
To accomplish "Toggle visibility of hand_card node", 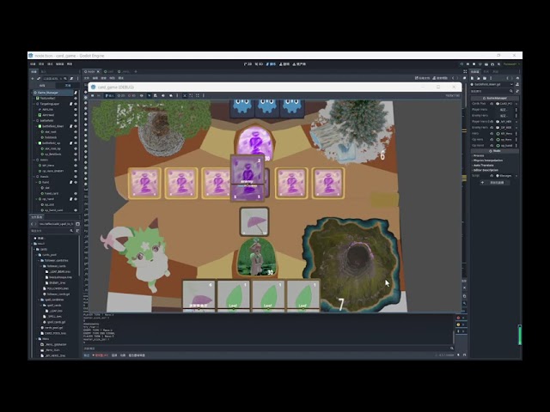I will (x=76, y=193).
